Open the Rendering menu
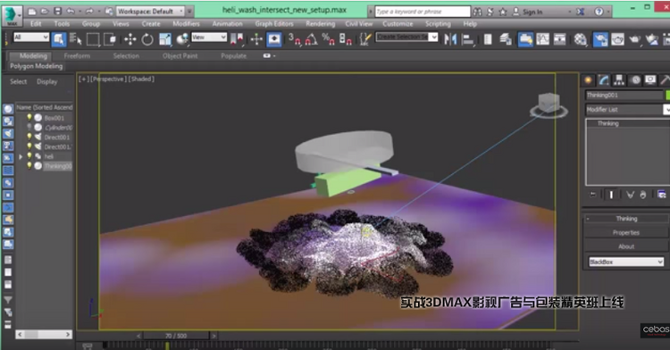The height and width of the screenshot is (350, 670). pyautogui.click(x=320, y=24)
